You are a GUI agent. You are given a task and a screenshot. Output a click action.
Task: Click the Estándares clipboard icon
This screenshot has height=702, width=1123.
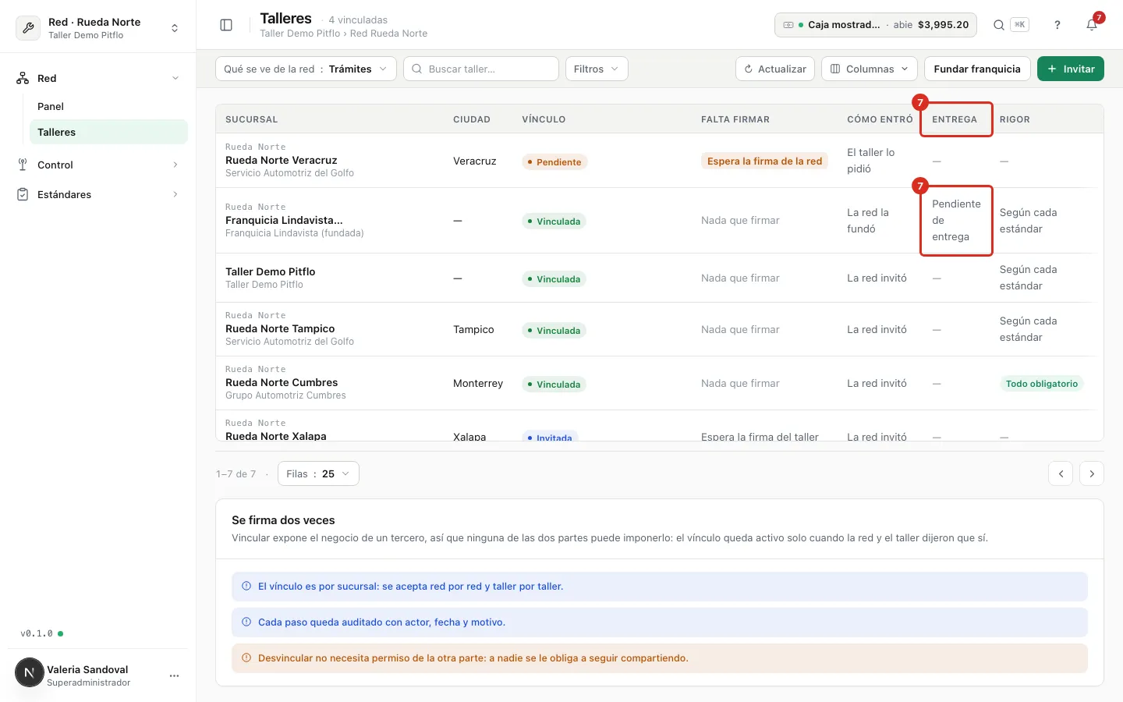pyautogui.click(x=23, y=194)
